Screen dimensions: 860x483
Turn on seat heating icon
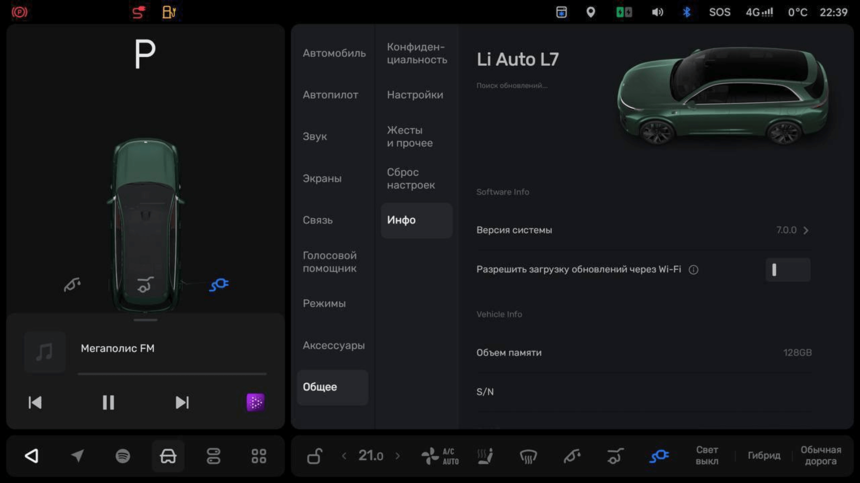(485, 456)
